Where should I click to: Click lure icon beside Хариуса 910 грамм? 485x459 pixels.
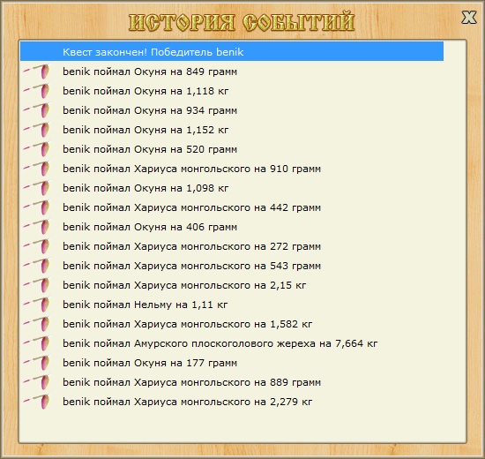36,169
